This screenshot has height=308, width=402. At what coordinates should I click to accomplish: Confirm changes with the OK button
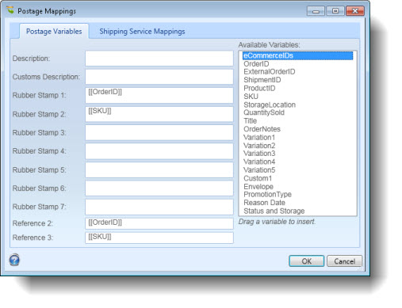click(x=306, y=261)
